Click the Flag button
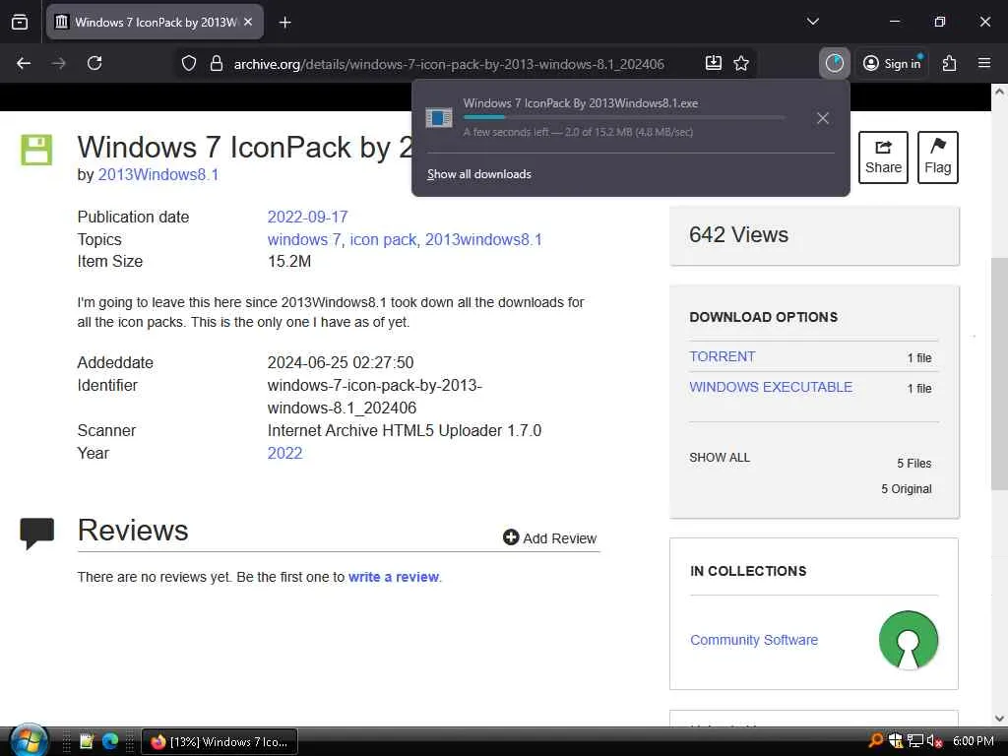This screenshot has height=756, width=1008. point(938,157)
